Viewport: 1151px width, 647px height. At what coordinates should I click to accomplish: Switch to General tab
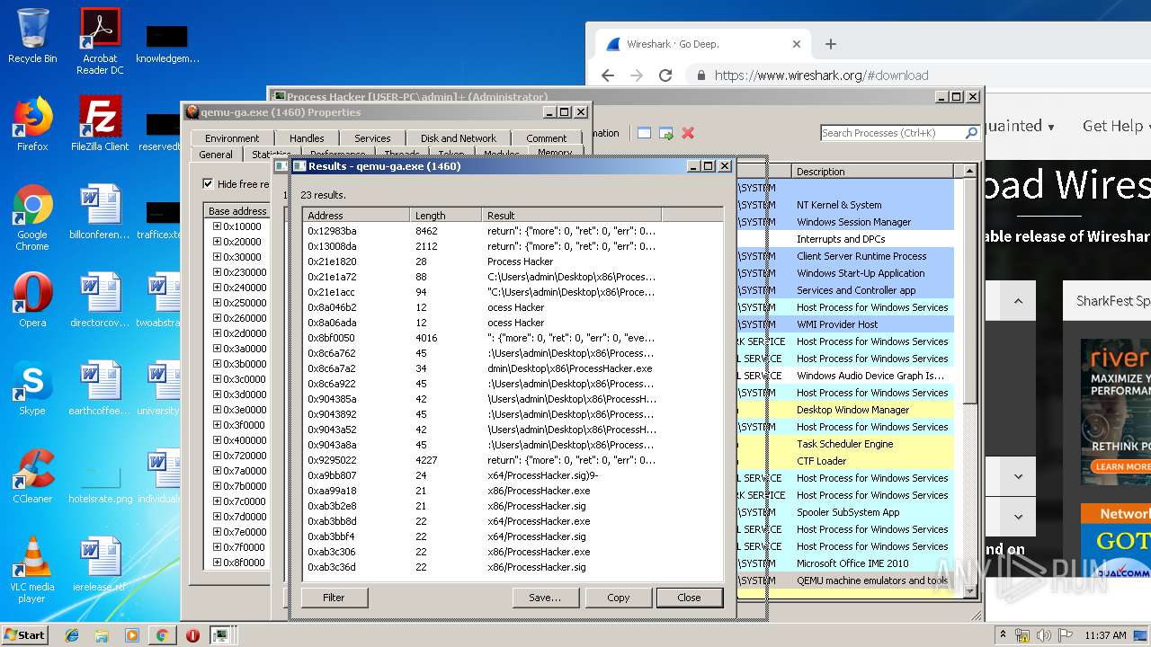[216, 155]
